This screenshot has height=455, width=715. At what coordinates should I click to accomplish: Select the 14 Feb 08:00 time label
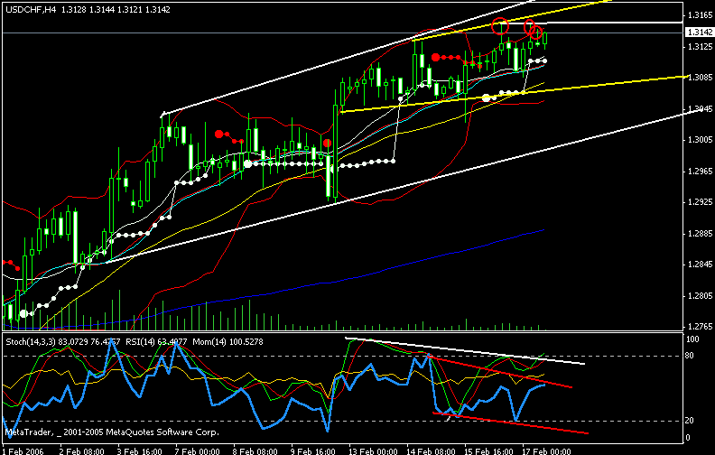click(x=431, y=450)
